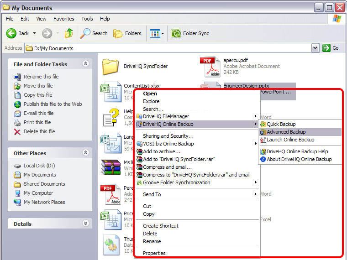Select the apercu.pdf file icon

coord(210,66)
